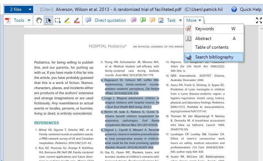The width and height of the screenshot is (263, 161).
Task: Click the Search bibliography globe icon
Action: [x=188, y=57]
